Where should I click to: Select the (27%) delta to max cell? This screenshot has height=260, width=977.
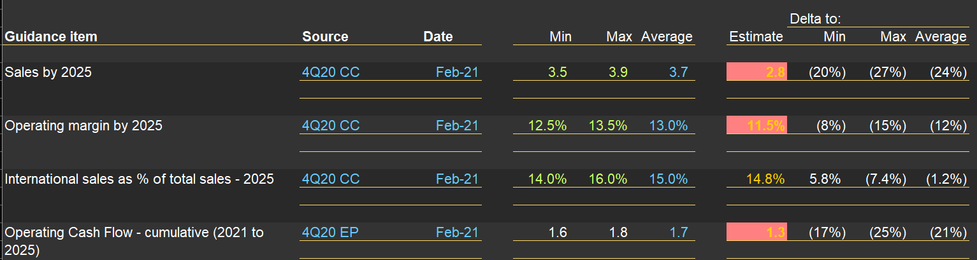coord(887,72)
